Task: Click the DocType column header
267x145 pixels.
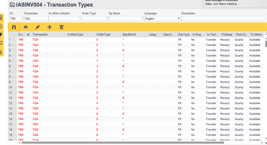Action: point(184,34)
